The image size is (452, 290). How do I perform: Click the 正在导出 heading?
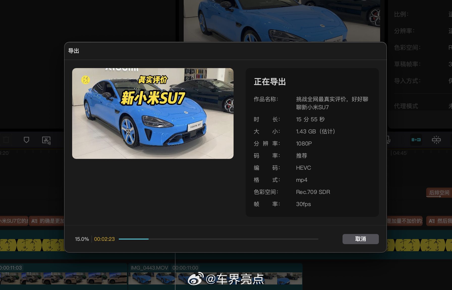(270, 82)
